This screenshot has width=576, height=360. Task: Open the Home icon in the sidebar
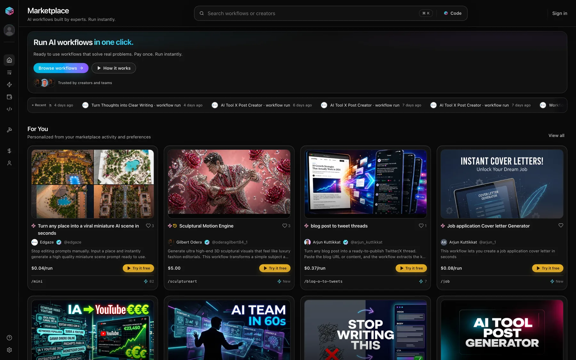[9, 60]
